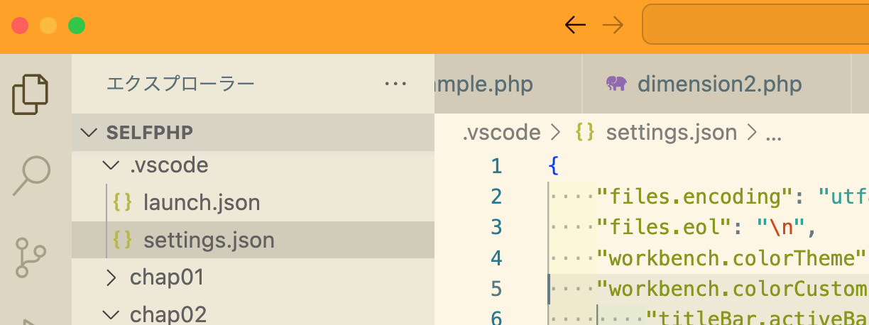Screen dimensions: 869x325
Task: Click the "utf" value on line 2
Action: click(x=843, y=197)
